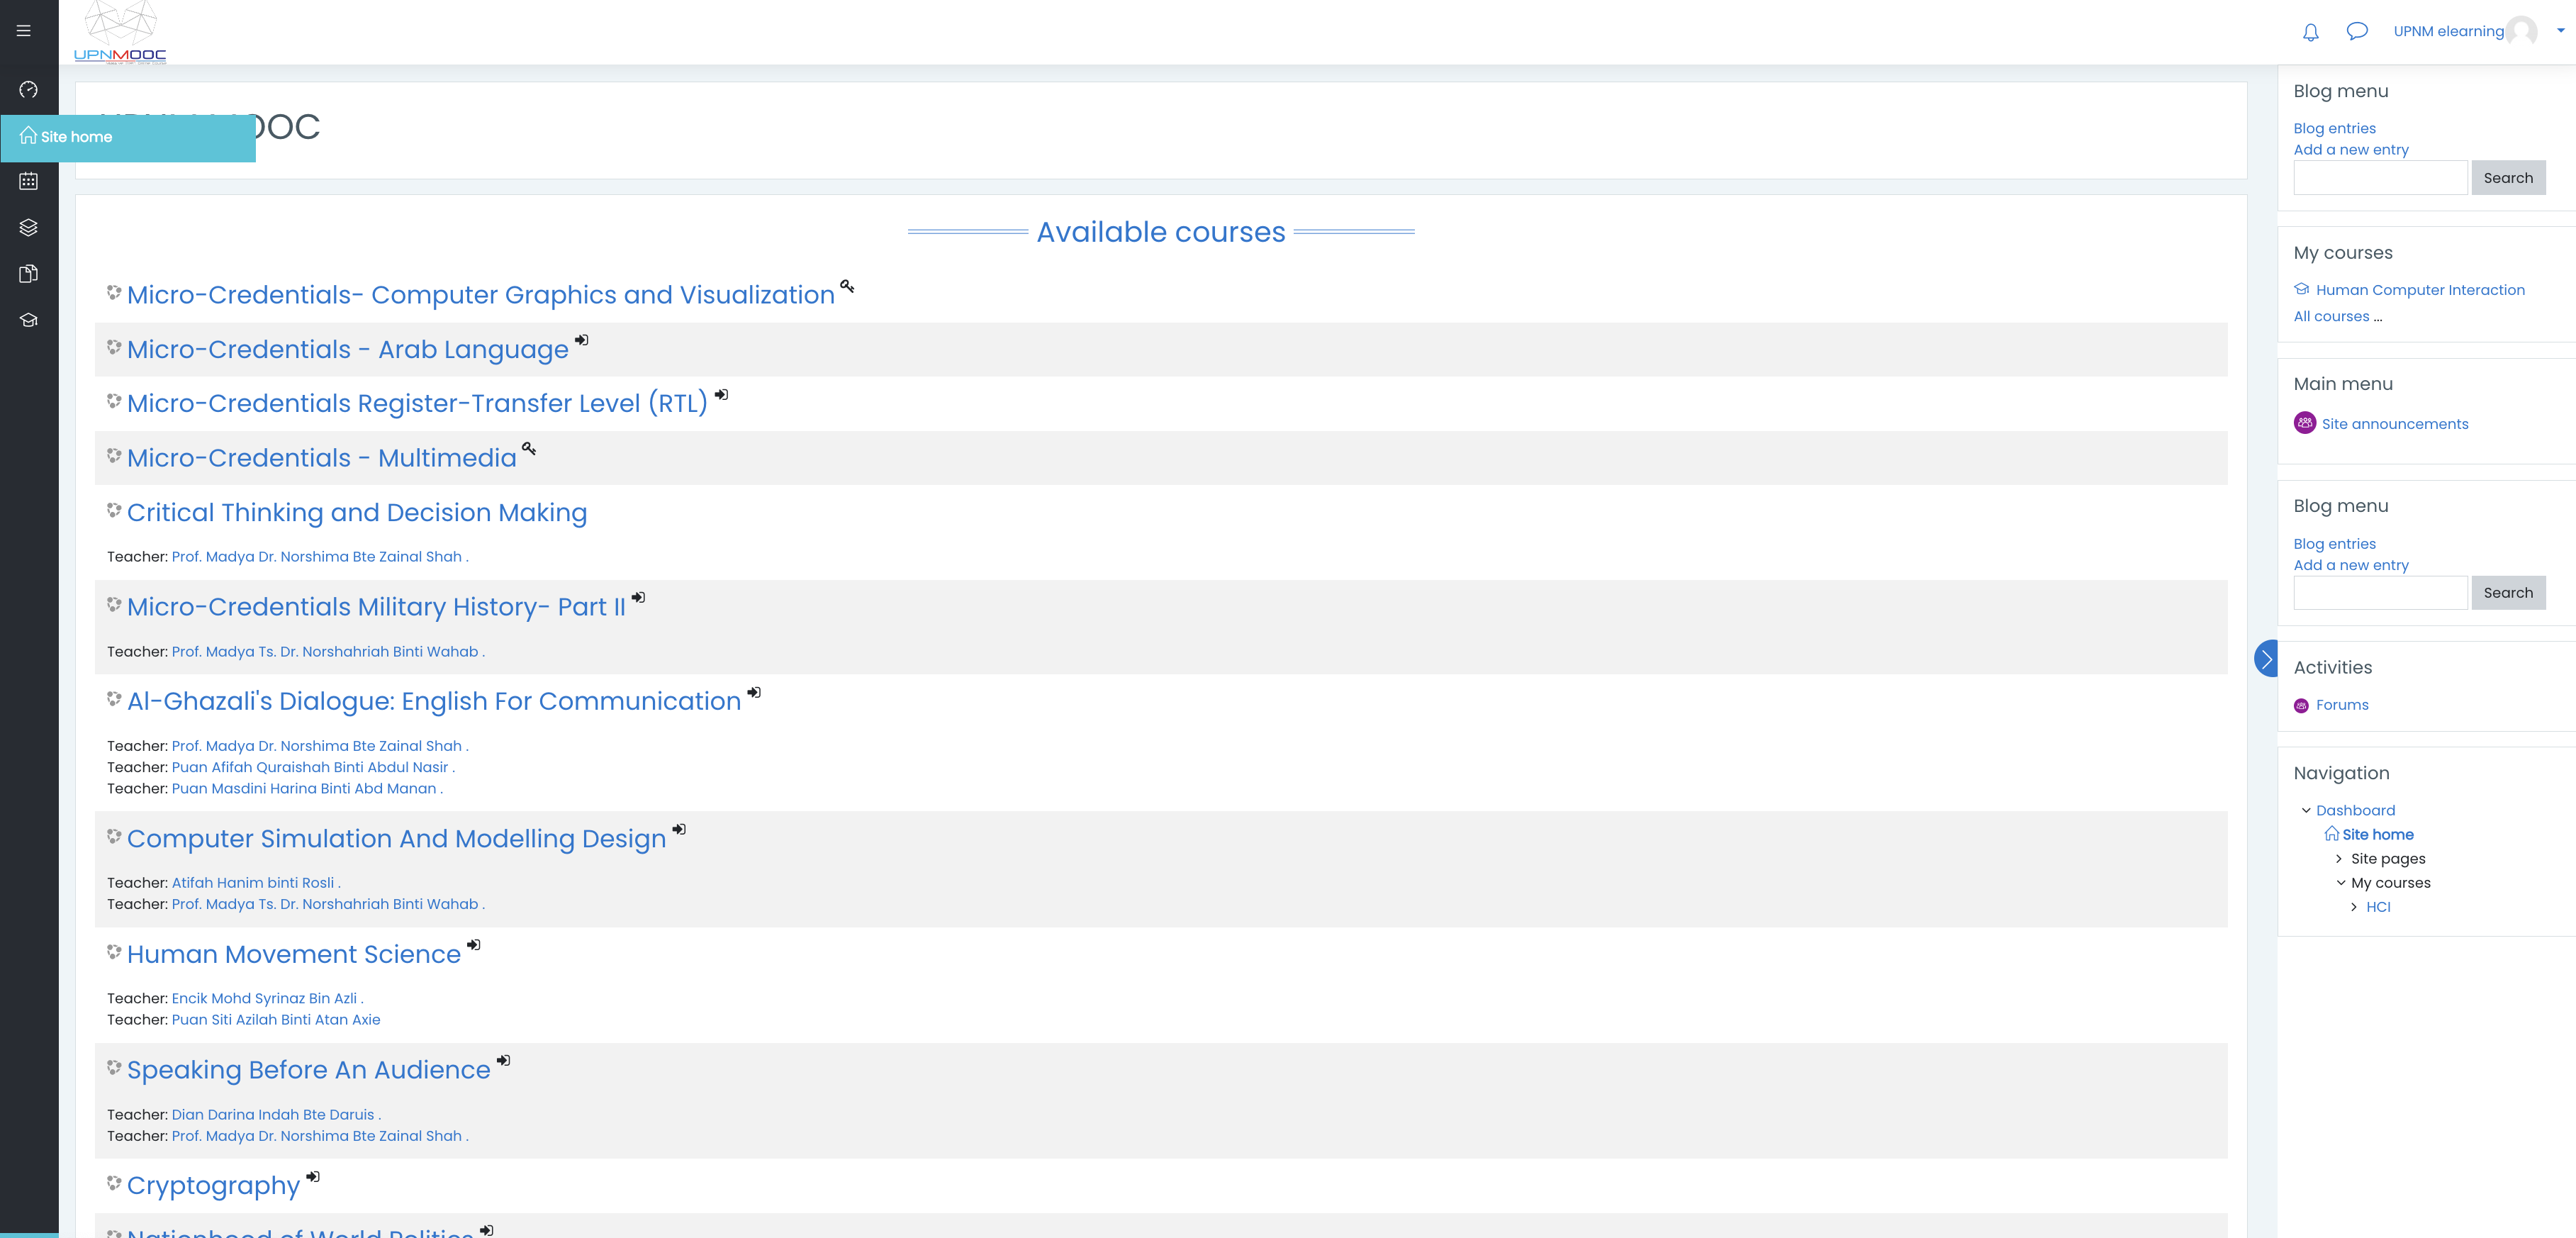Expand Site pages in the Navigation tree
Image resolution: width=2576 pixels, height=1238 pixels.
point(2338,859)
